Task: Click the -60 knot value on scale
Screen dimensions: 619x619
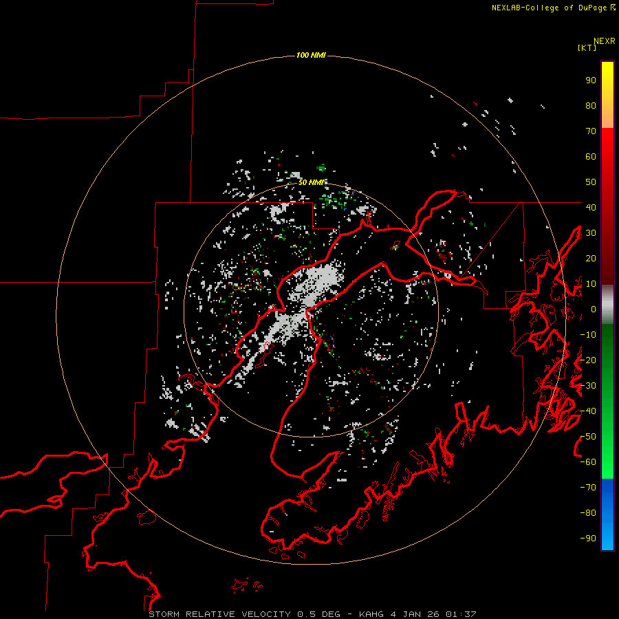Action: click(x=588, y=462)
